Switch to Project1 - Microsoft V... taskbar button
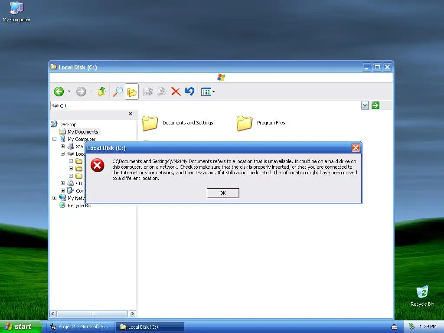444x333 pixels. point(81,327)
